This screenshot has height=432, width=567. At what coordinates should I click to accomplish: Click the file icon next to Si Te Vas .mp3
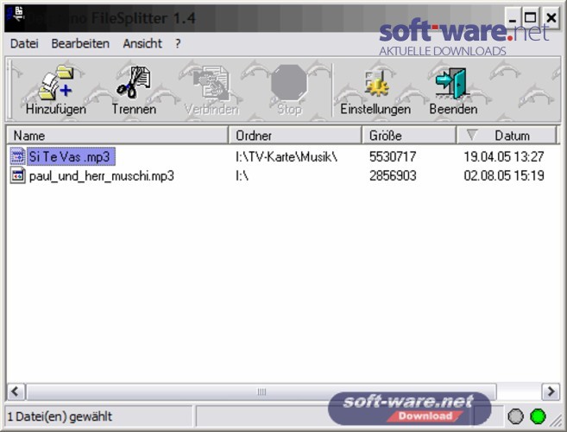coord(17,156)
